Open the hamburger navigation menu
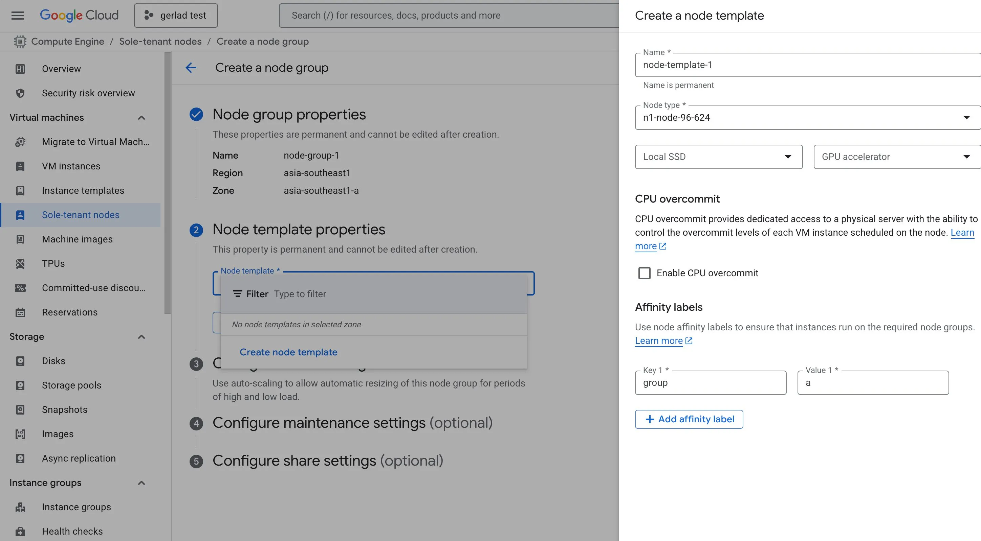981x541 pixels. coord(18,16)
